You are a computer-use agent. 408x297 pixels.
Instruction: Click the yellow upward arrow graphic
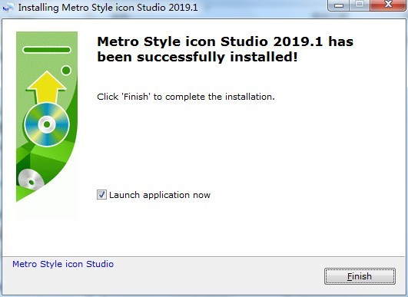(46, 87)
